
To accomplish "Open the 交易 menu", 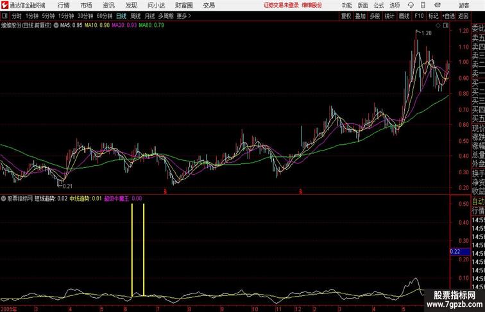I will pyautogui.click(x=209, y=5).
